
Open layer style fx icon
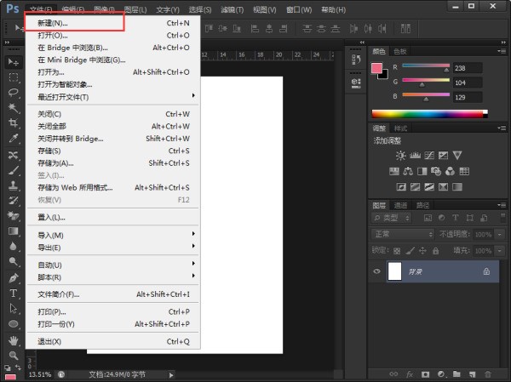point(410,374)
